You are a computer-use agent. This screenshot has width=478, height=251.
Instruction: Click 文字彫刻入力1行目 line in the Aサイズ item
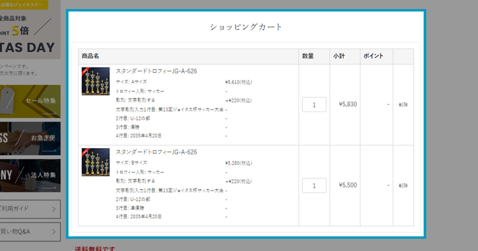170,109
